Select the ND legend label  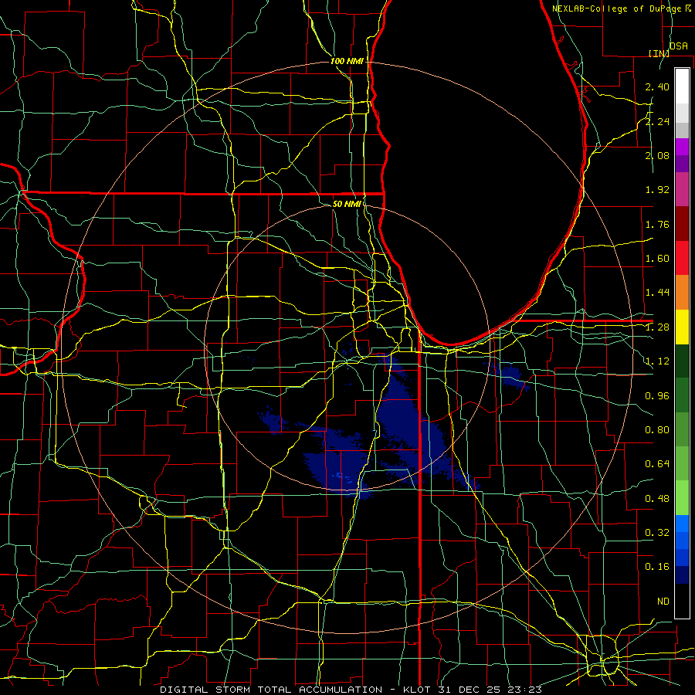tap(663, 602)
